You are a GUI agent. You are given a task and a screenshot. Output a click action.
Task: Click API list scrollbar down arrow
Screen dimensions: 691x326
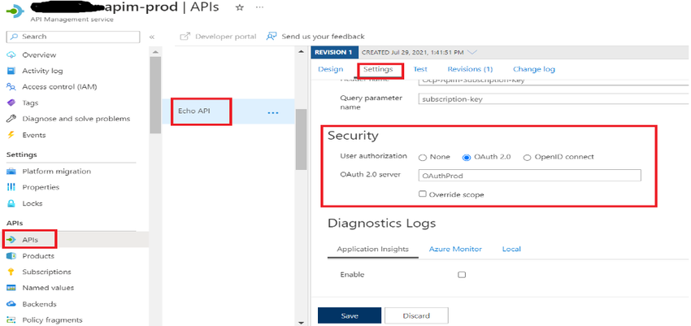pyautogui.click(x=301, y=322)
